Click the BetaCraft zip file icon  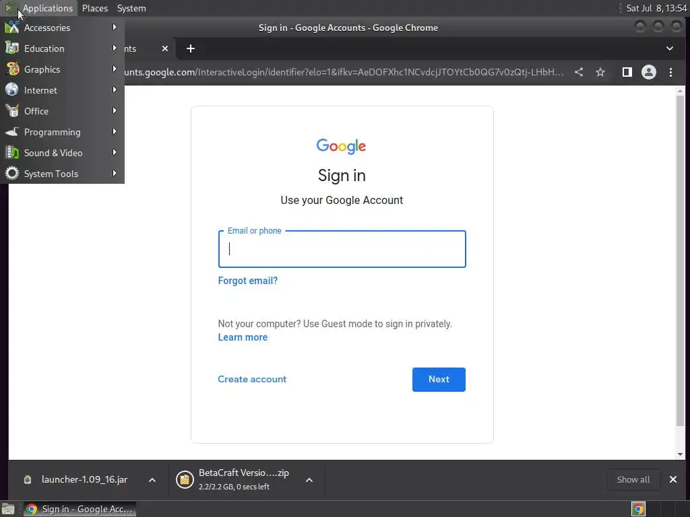(185, 479)
